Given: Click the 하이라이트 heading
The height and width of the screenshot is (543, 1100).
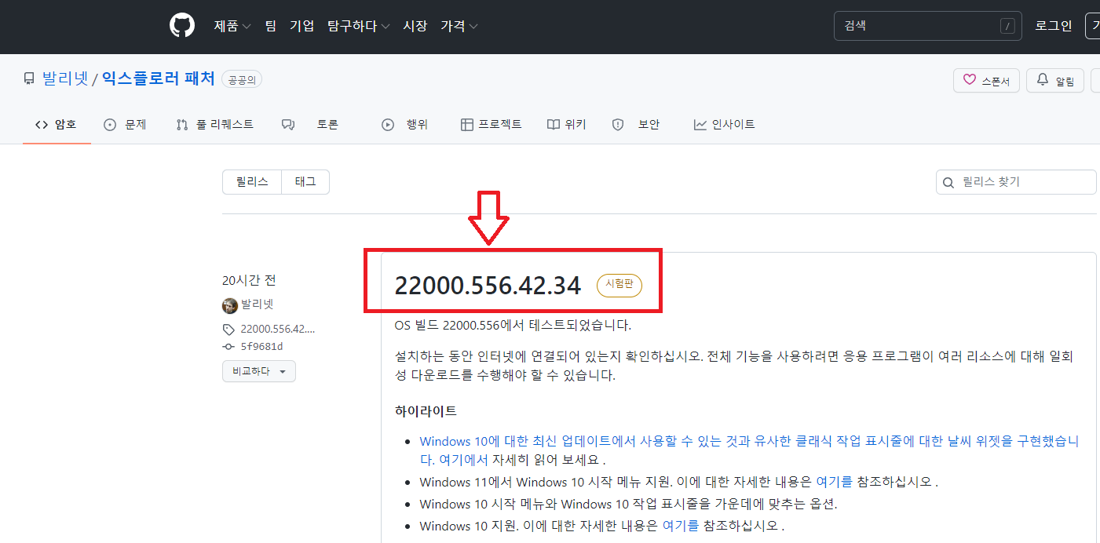Looking at the screenshot, I should (426, 411).
